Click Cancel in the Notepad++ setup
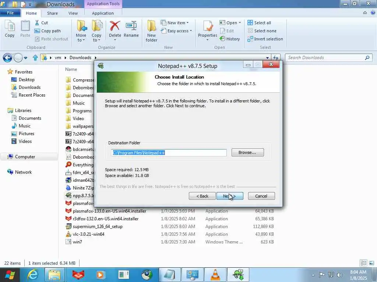377x282 pixels. pos(261,196)
